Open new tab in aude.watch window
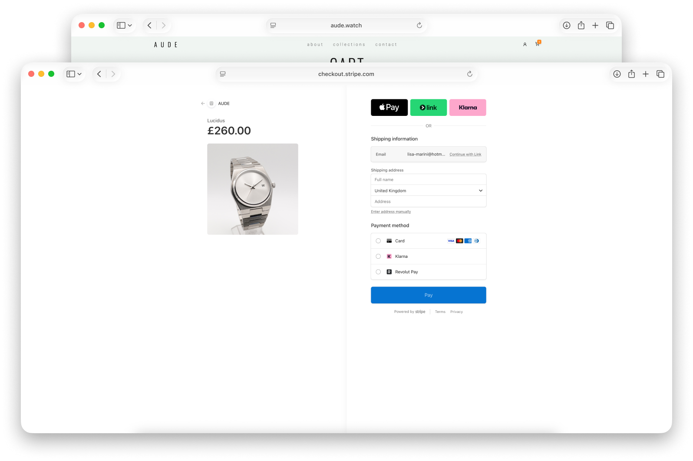The width and height of the screenshot is (693, 461). (x=595, y=26)
